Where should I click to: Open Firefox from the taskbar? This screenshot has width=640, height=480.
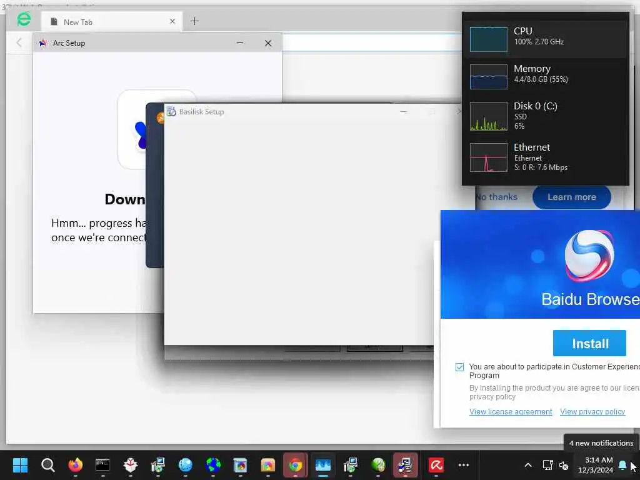coord(75,465)
